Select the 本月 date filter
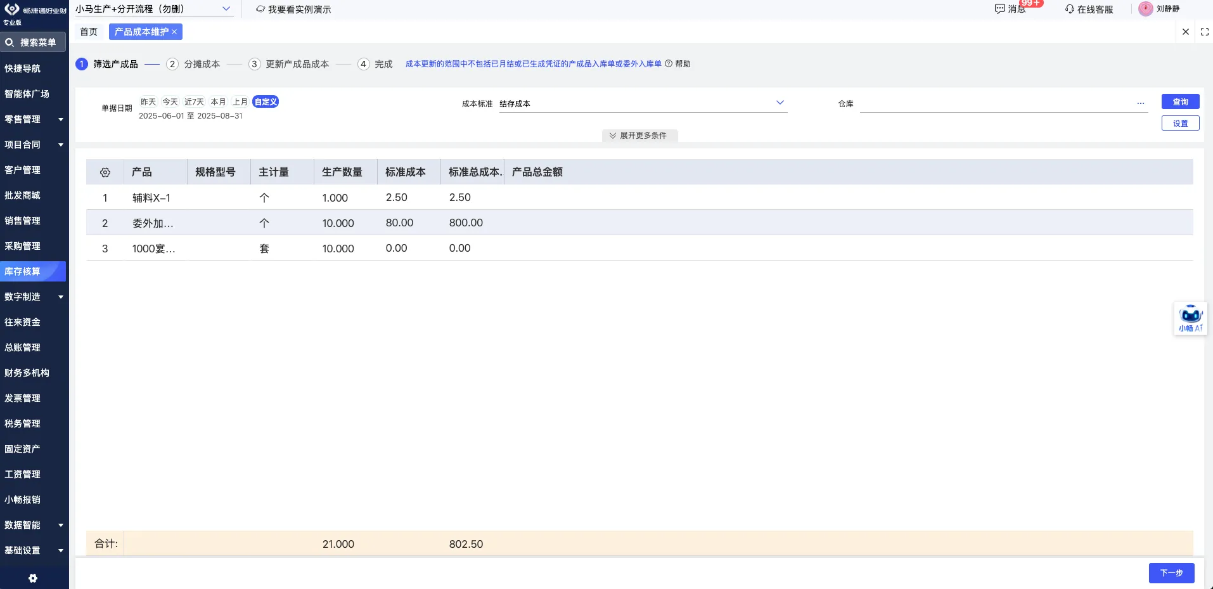The height and width of the screenshot is (589, 1213). click(218, 101)
